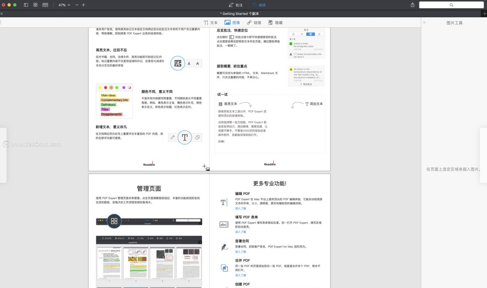Click the large T text icon
Screen dimensions: 487x288
[x=185, y=137]
